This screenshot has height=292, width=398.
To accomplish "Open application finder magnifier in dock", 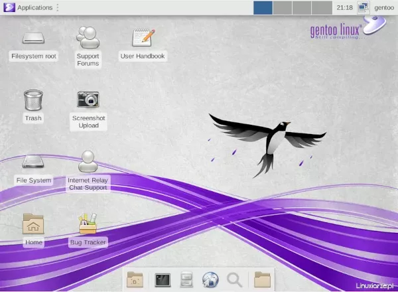I will (234, 279).
